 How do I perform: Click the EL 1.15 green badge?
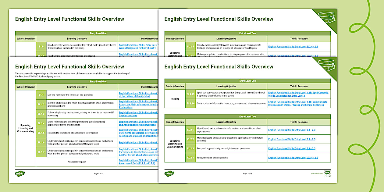[x=190, y=94]
